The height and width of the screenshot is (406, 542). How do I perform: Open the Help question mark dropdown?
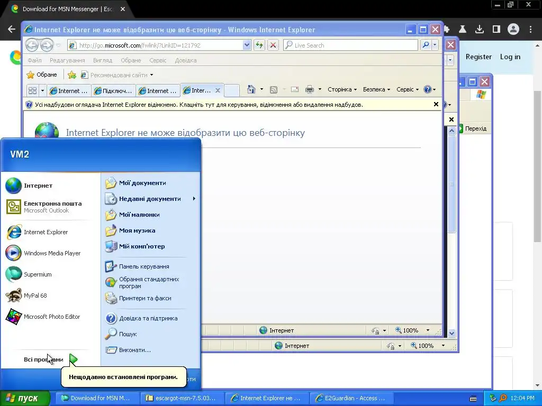tap(430, 89)
